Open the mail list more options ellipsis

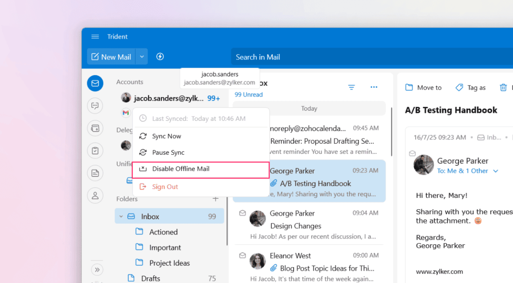click(374, 87)
